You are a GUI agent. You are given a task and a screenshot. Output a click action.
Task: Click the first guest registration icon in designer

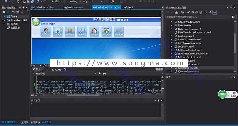point(46,32)
